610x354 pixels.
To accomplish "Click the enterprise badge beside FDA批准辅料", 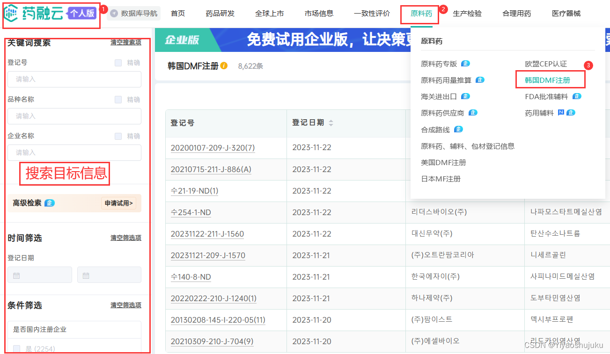I will coord(577,96).
